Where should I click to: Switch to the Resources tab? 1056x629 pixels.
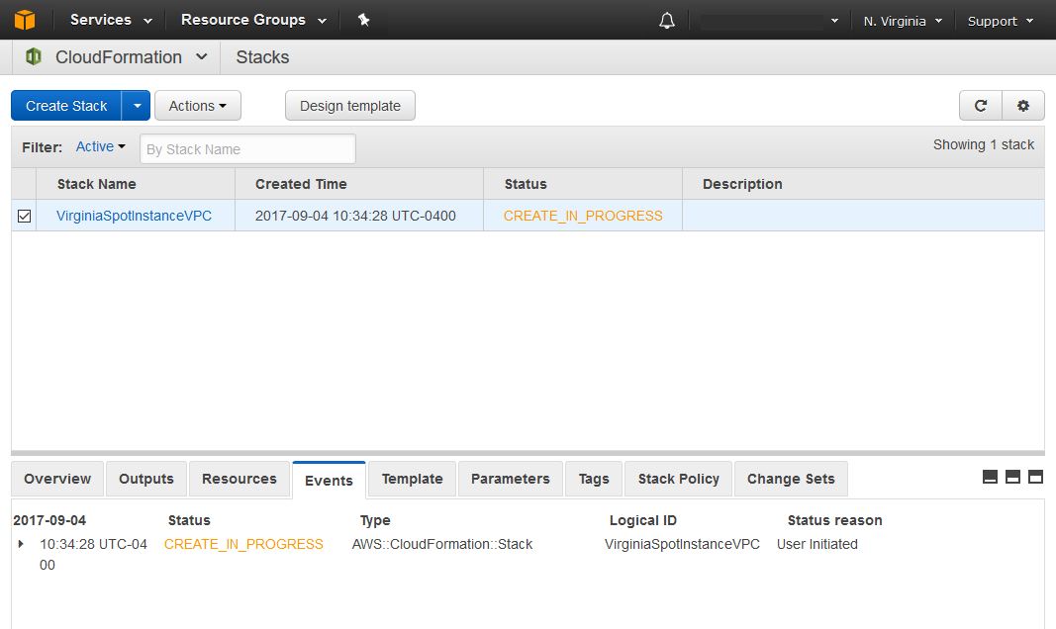(x=240, y=479)
